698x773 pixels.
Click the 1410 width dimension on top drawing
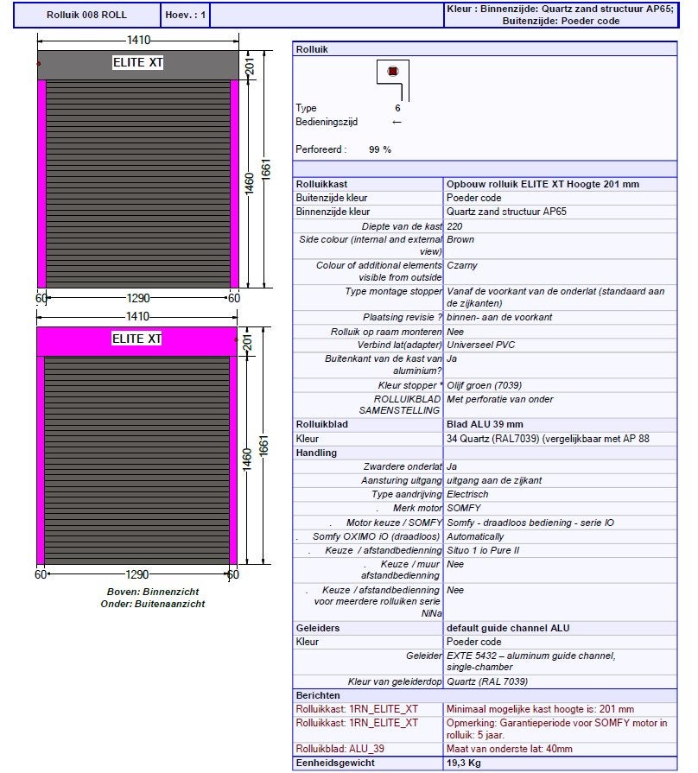(138, 40)
